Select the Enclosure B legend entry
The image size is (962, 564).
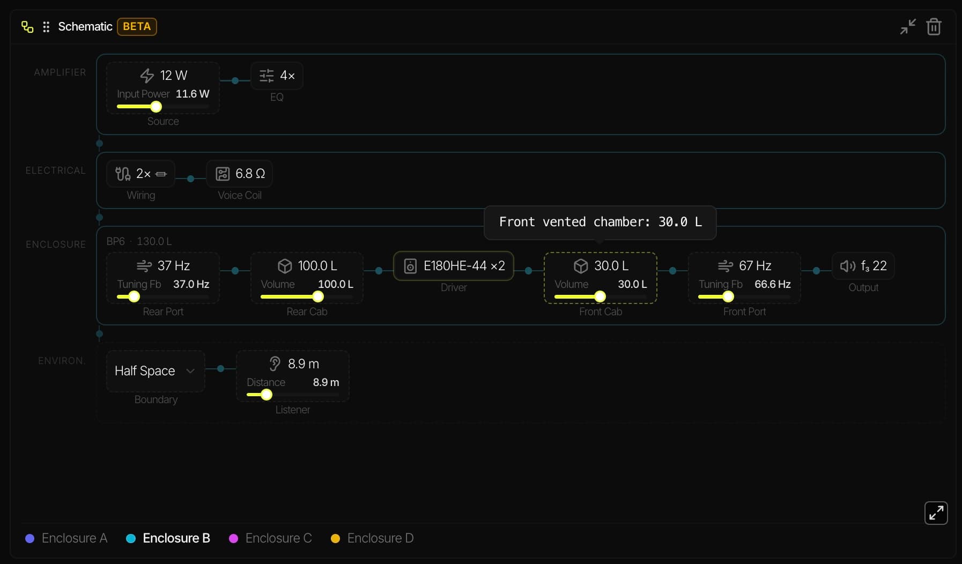coord(167,538)
